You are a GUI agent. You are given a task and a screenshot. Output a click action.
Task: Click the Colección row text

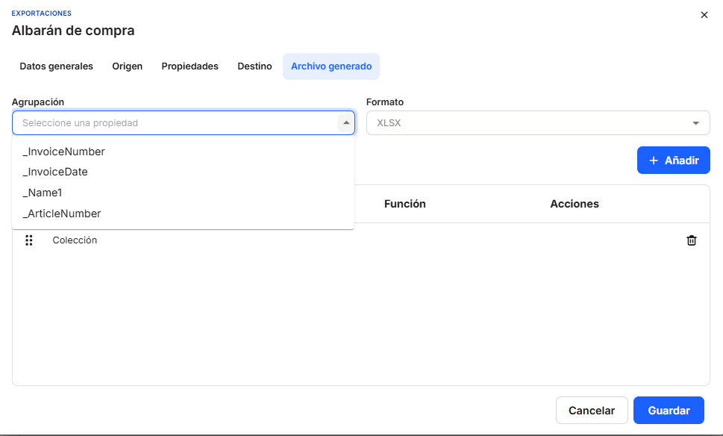[75, 240]
